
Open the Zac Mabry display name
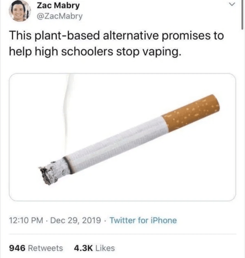click(58, 6)
